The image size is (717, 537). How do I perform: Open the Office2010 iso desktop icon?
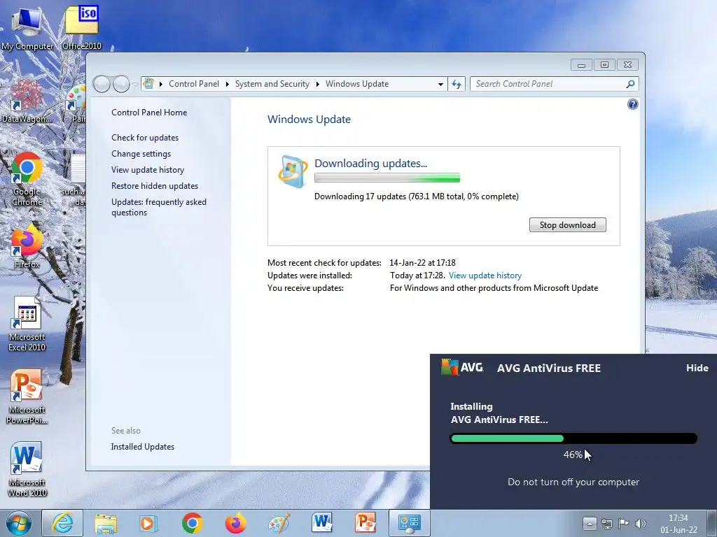pos(82,28)
